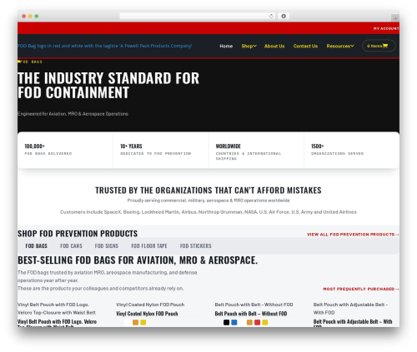The height and width of the screenshot is (352, 417).
Task: Select the FOD Bags tab
Action: coord(37,246)
